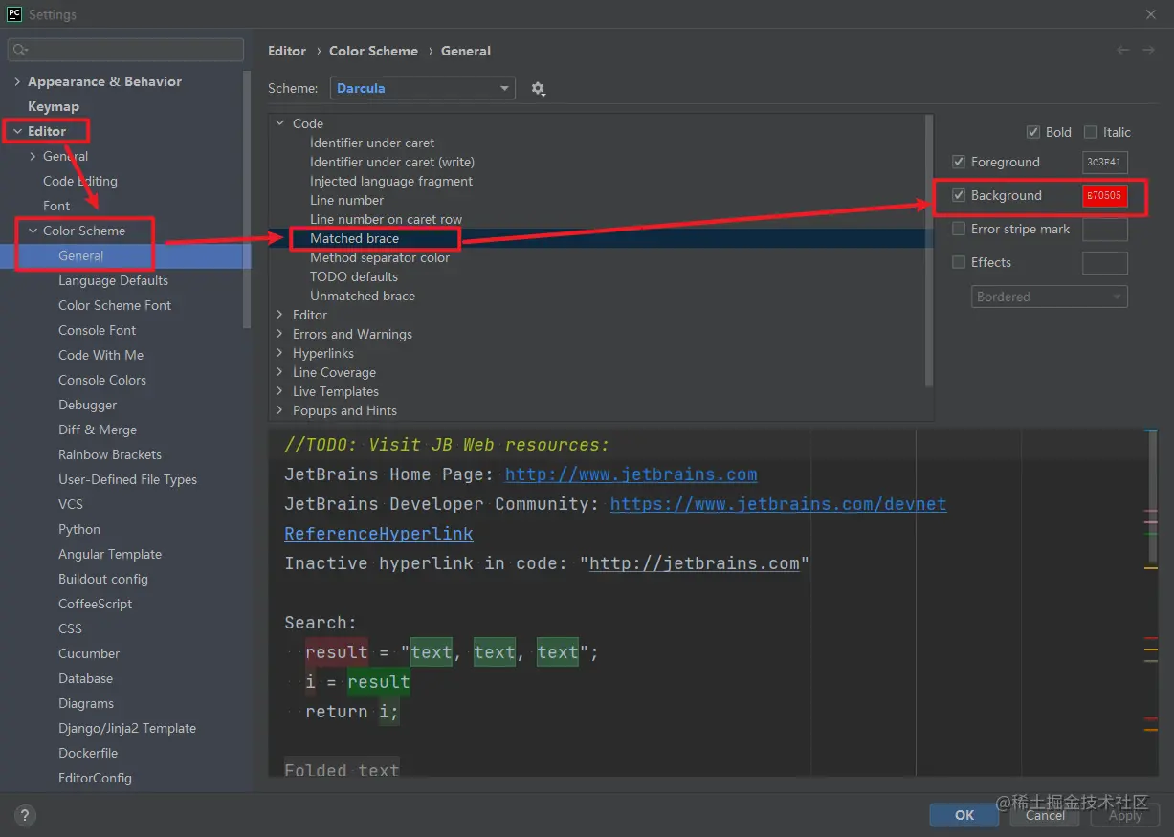Expand the General subsection under Editor
Screen dimensions: 1174x837
point(33,156)
